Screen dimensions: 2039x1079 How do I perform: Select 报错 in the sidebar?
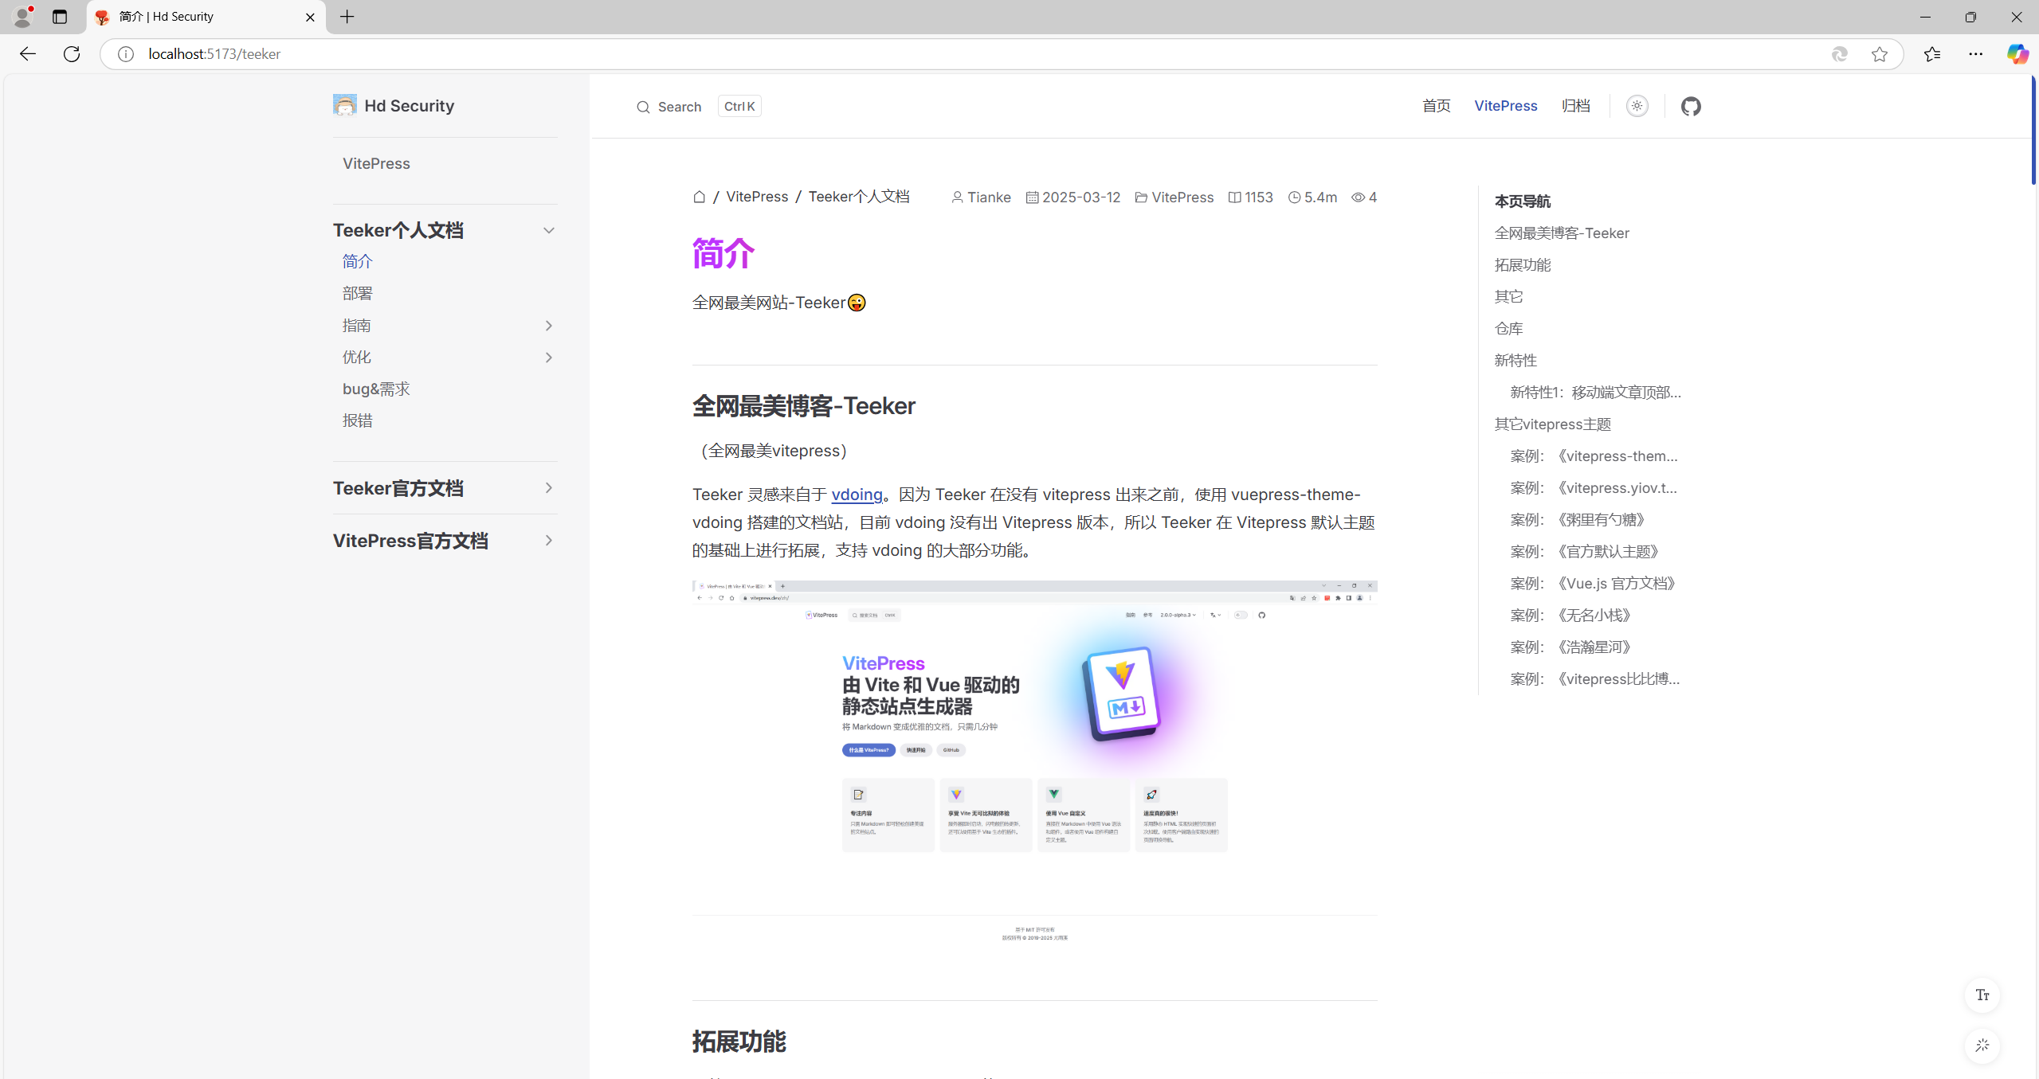coord(358,420)
